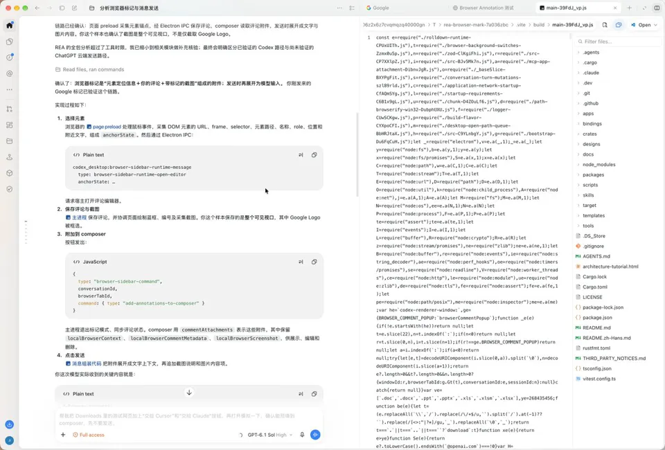Image resolution: width=665 pixels, height=450 pixels.
Task: Open the 主进程 link
Action: 76,217
